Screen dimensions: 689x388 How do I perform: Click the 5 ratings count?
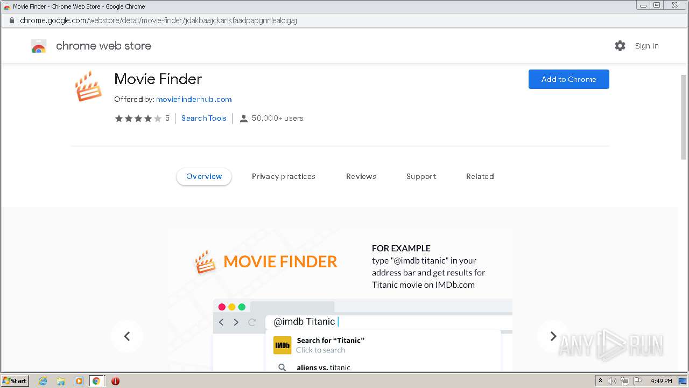click(x=167, y=118)
